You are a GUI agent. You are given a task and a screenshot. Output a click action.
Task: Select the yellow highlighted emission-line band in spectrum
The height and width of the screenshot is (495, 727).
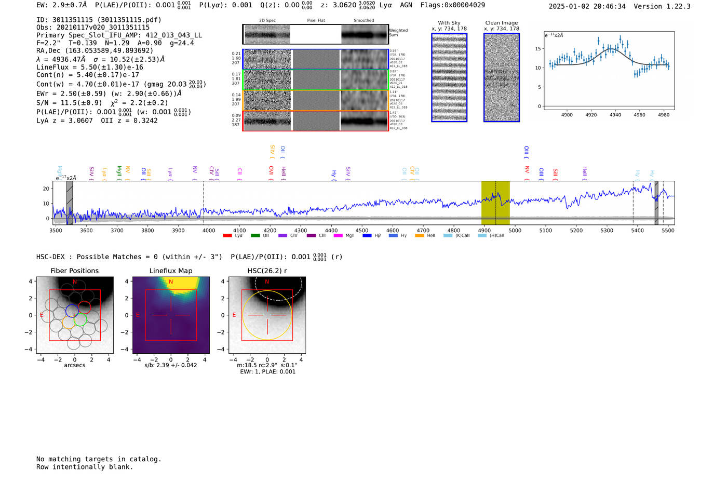pyautogui.click(x=495, y=203)
